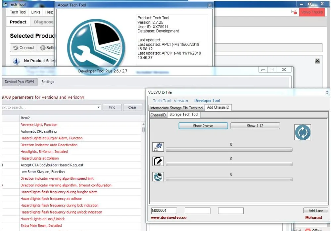The width and height of the screenshot is (331, 231).
Task: Click the Show 1.12 button
Action: point(255,126)
